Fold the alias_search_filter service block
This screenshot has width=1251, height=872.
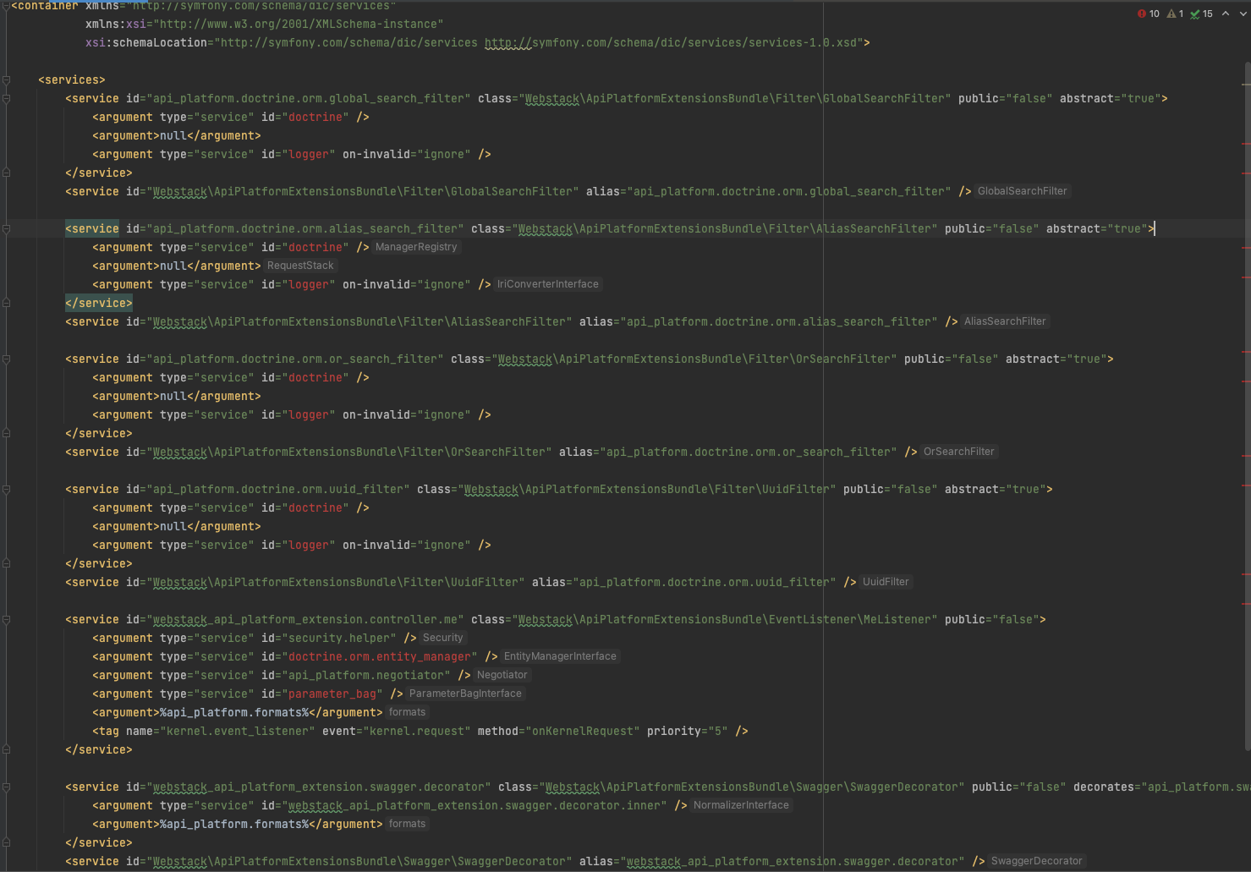(6, 229)
